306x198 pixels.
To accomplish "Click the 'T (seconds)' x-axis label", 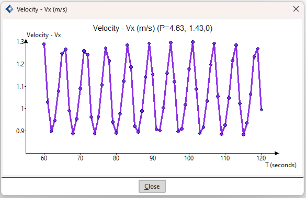I will click(x=281, y=165).
